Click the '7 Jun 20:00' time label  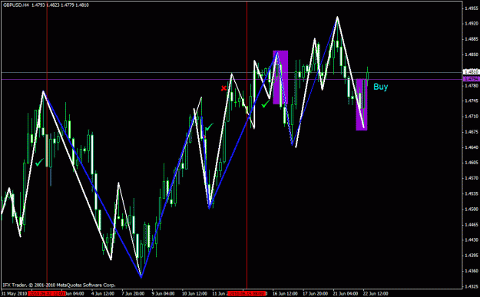133,294
